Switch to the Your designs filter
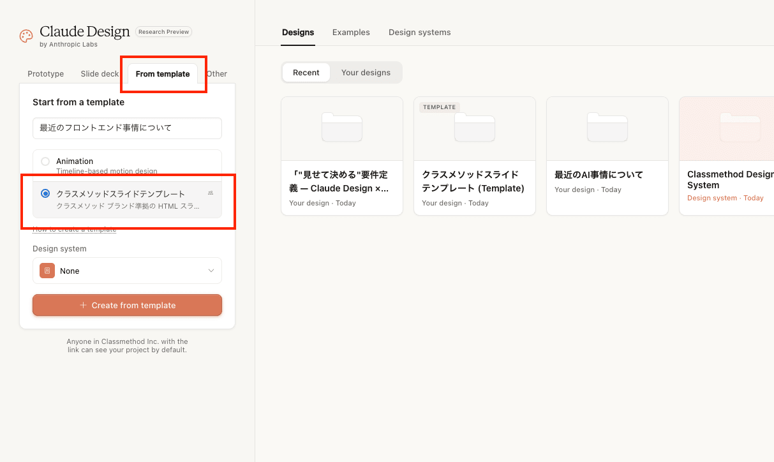The image size is (774, 462). (366, 73)
